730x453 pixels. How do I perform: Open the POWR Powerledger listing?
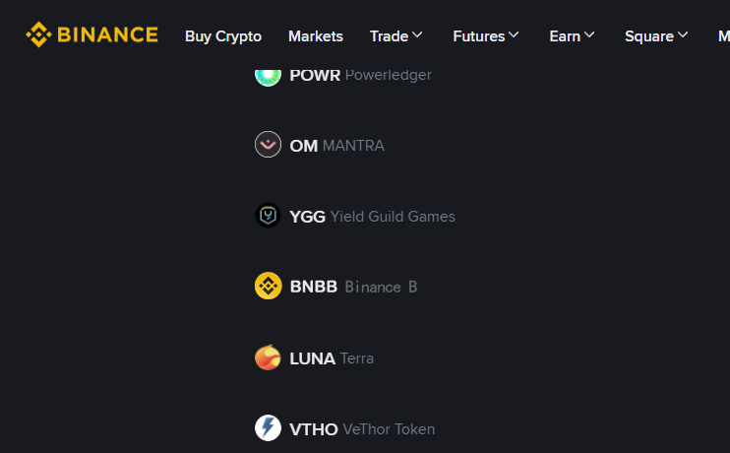[360, 75]
